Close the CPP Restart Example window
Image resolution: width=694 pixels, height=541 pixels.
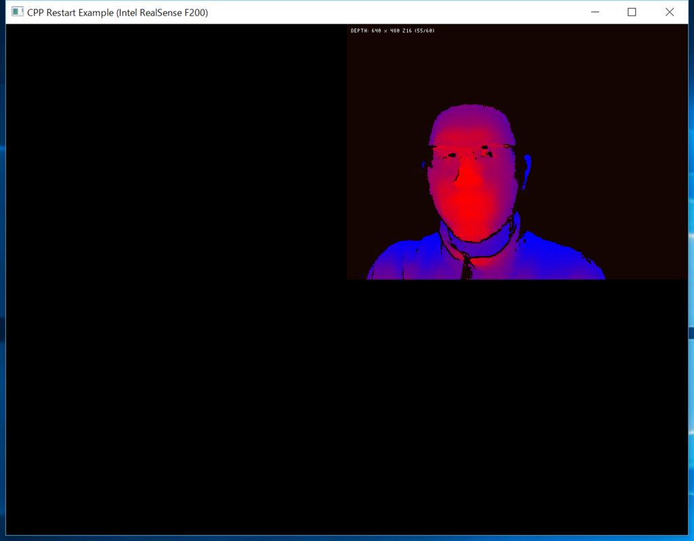[670, 12]
